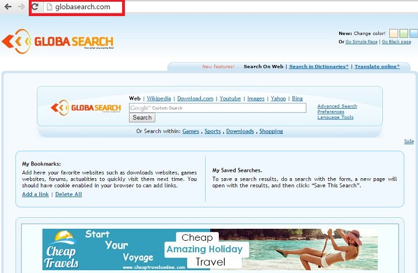Screen dimensions: 418x273
Task: Click the page icon in the address bar
Action: pyautogui.click(x=50, y=7)
